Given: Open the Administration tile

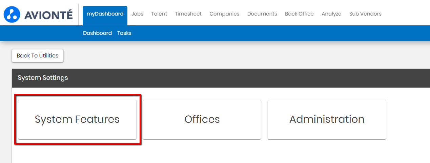Looking at the screenshot, I should coord(327,119).
